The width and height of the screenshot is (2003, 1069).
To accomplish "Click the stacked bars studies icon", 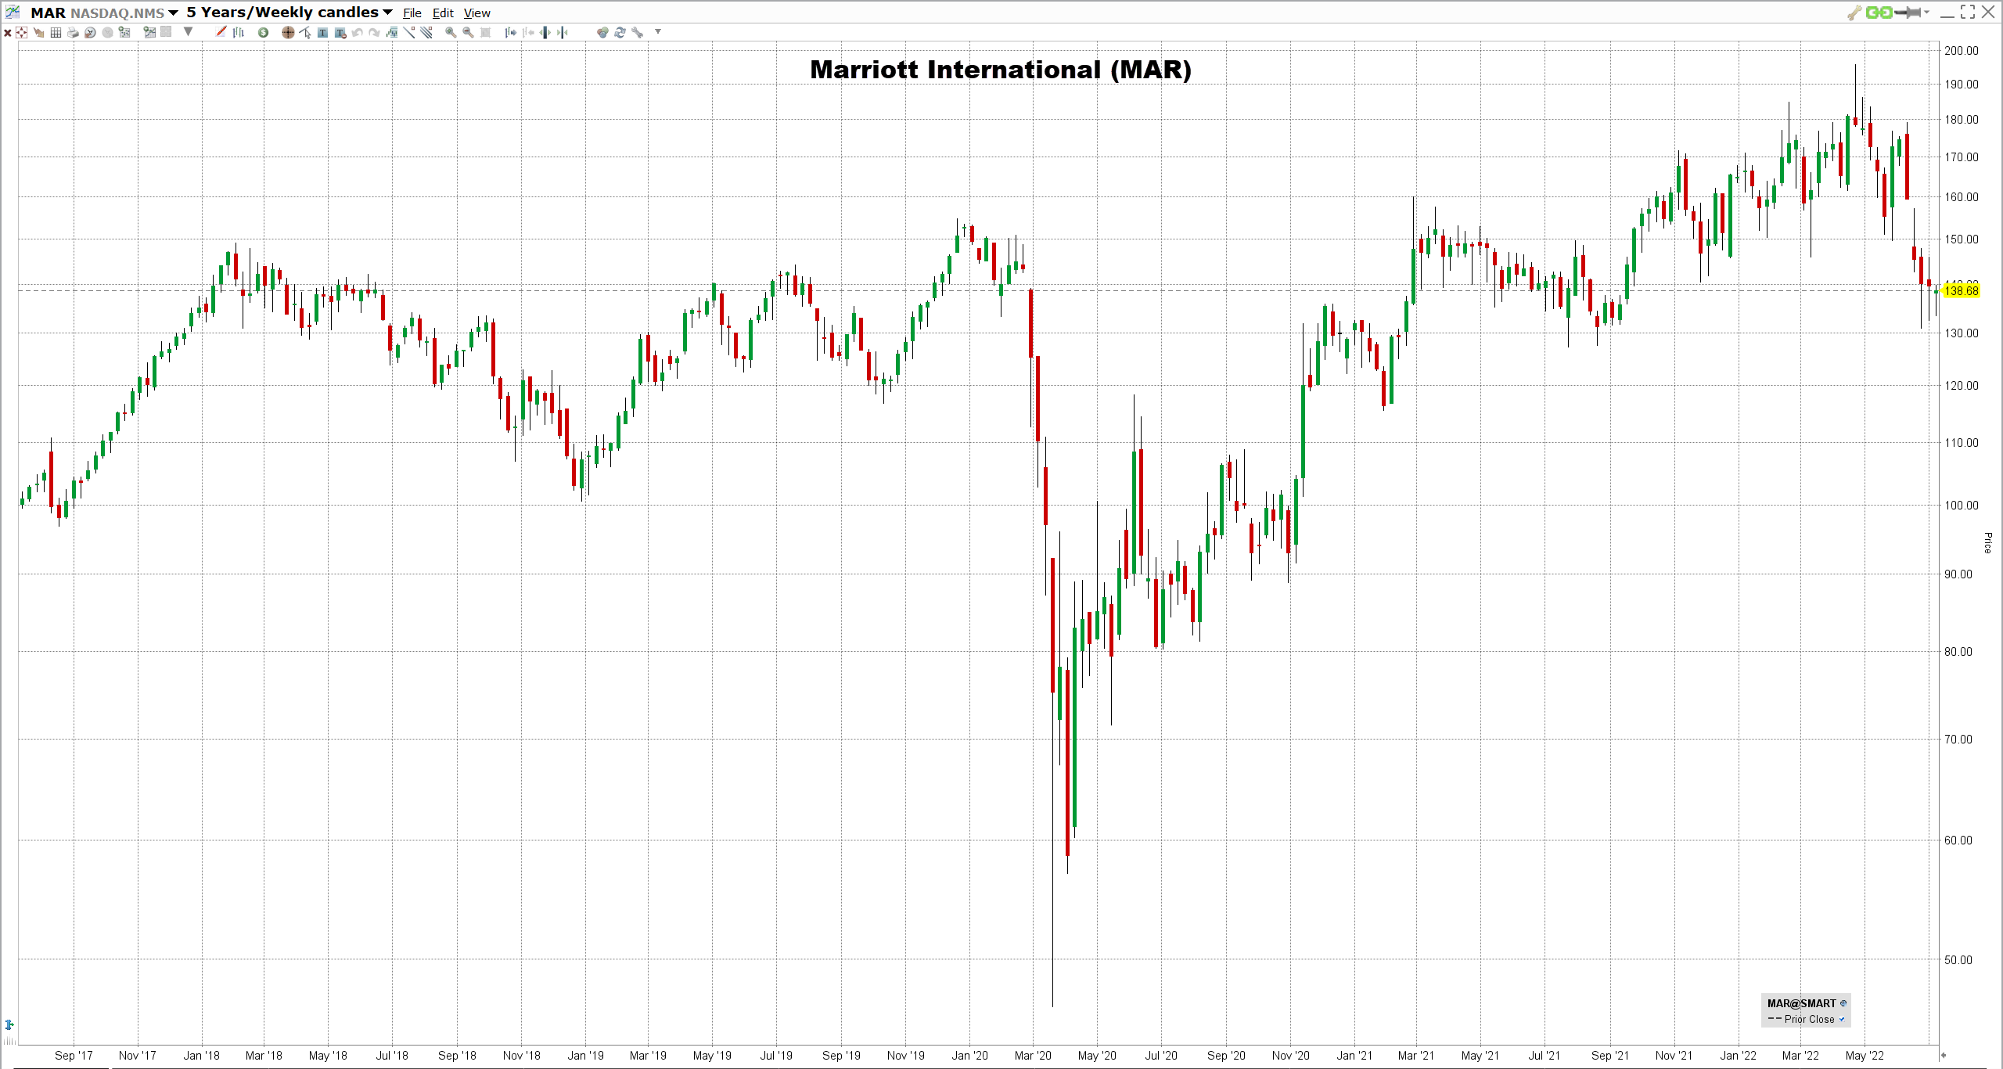I will [391, 32].
